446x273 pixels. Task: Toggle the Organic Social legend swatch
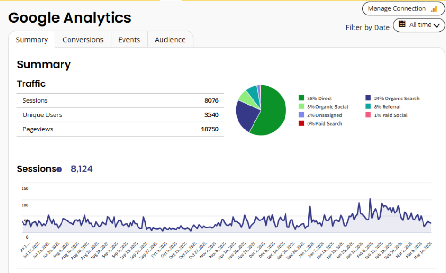tap(301, 107)
